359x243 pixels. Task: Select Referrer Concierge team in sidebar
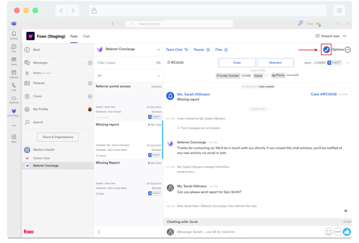pos(58,166)
